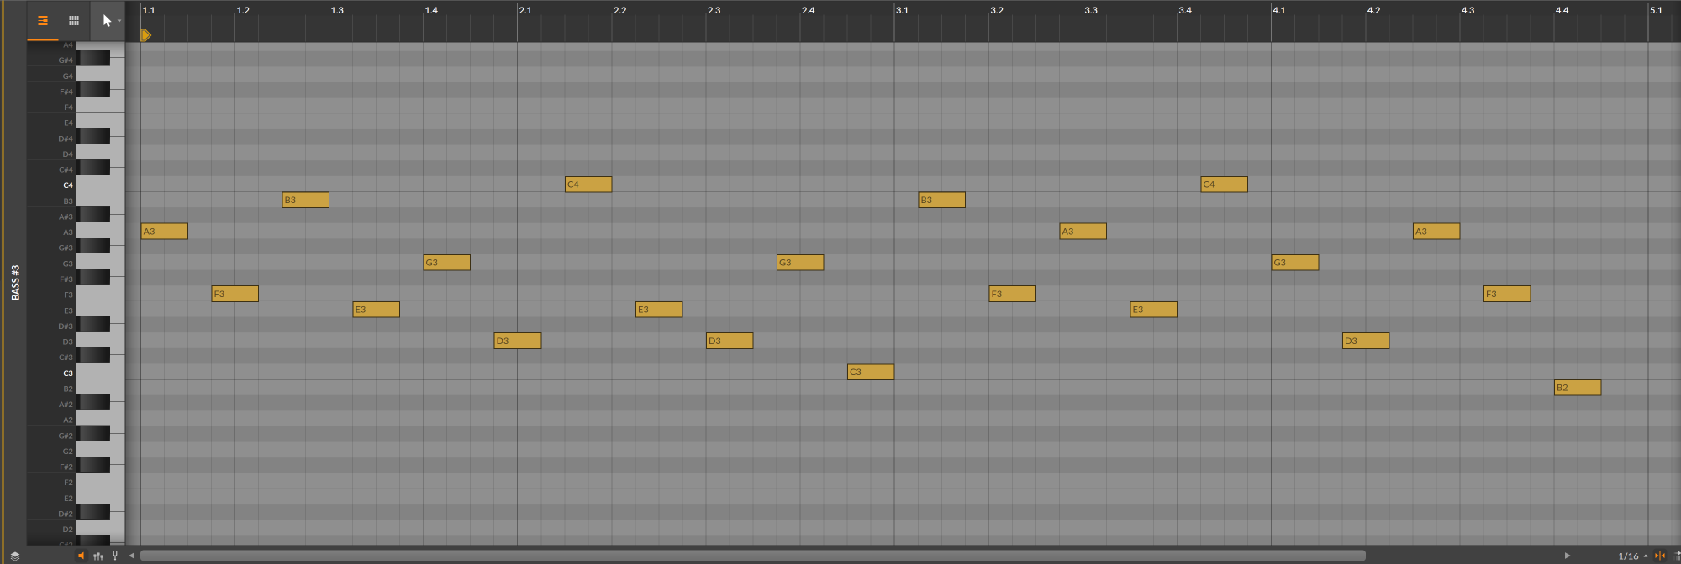Screen dimensions: 1681x564
Task: Open the pointer tool dropdown arrow
Action: [119, 21]
